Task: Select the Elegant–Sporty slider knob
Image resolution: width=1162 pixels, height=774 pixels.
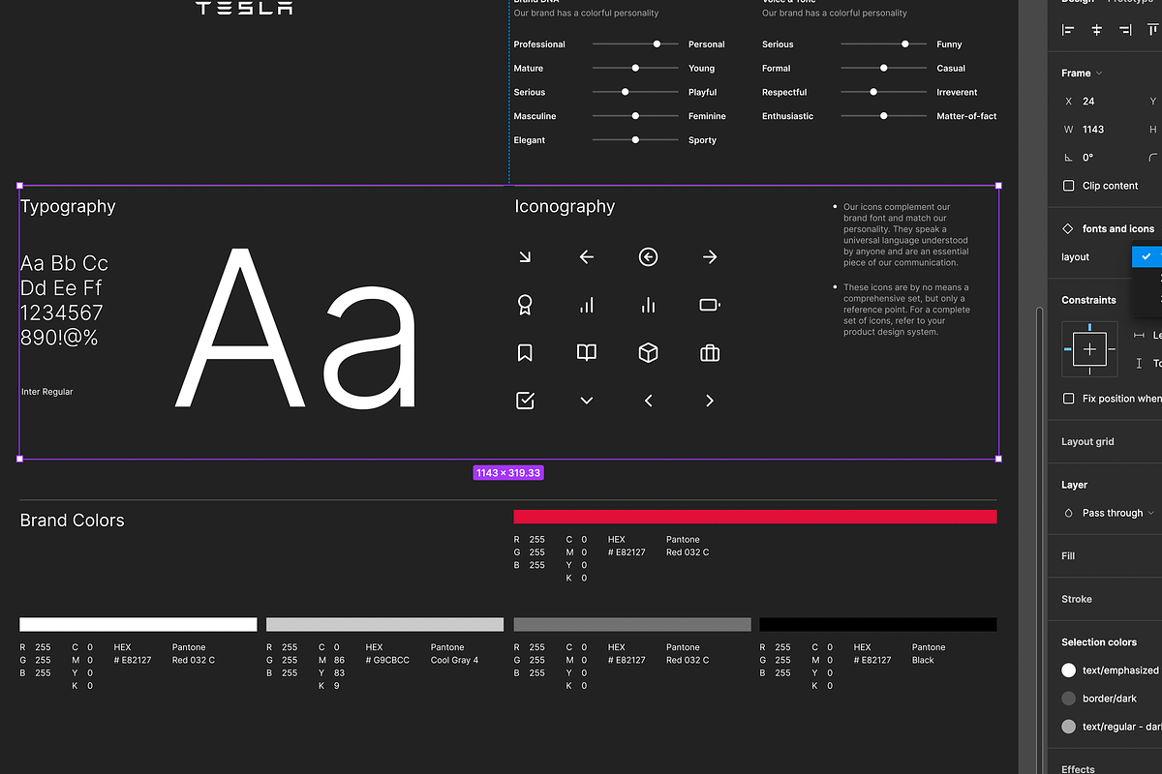Action: [x=635, y=140]
